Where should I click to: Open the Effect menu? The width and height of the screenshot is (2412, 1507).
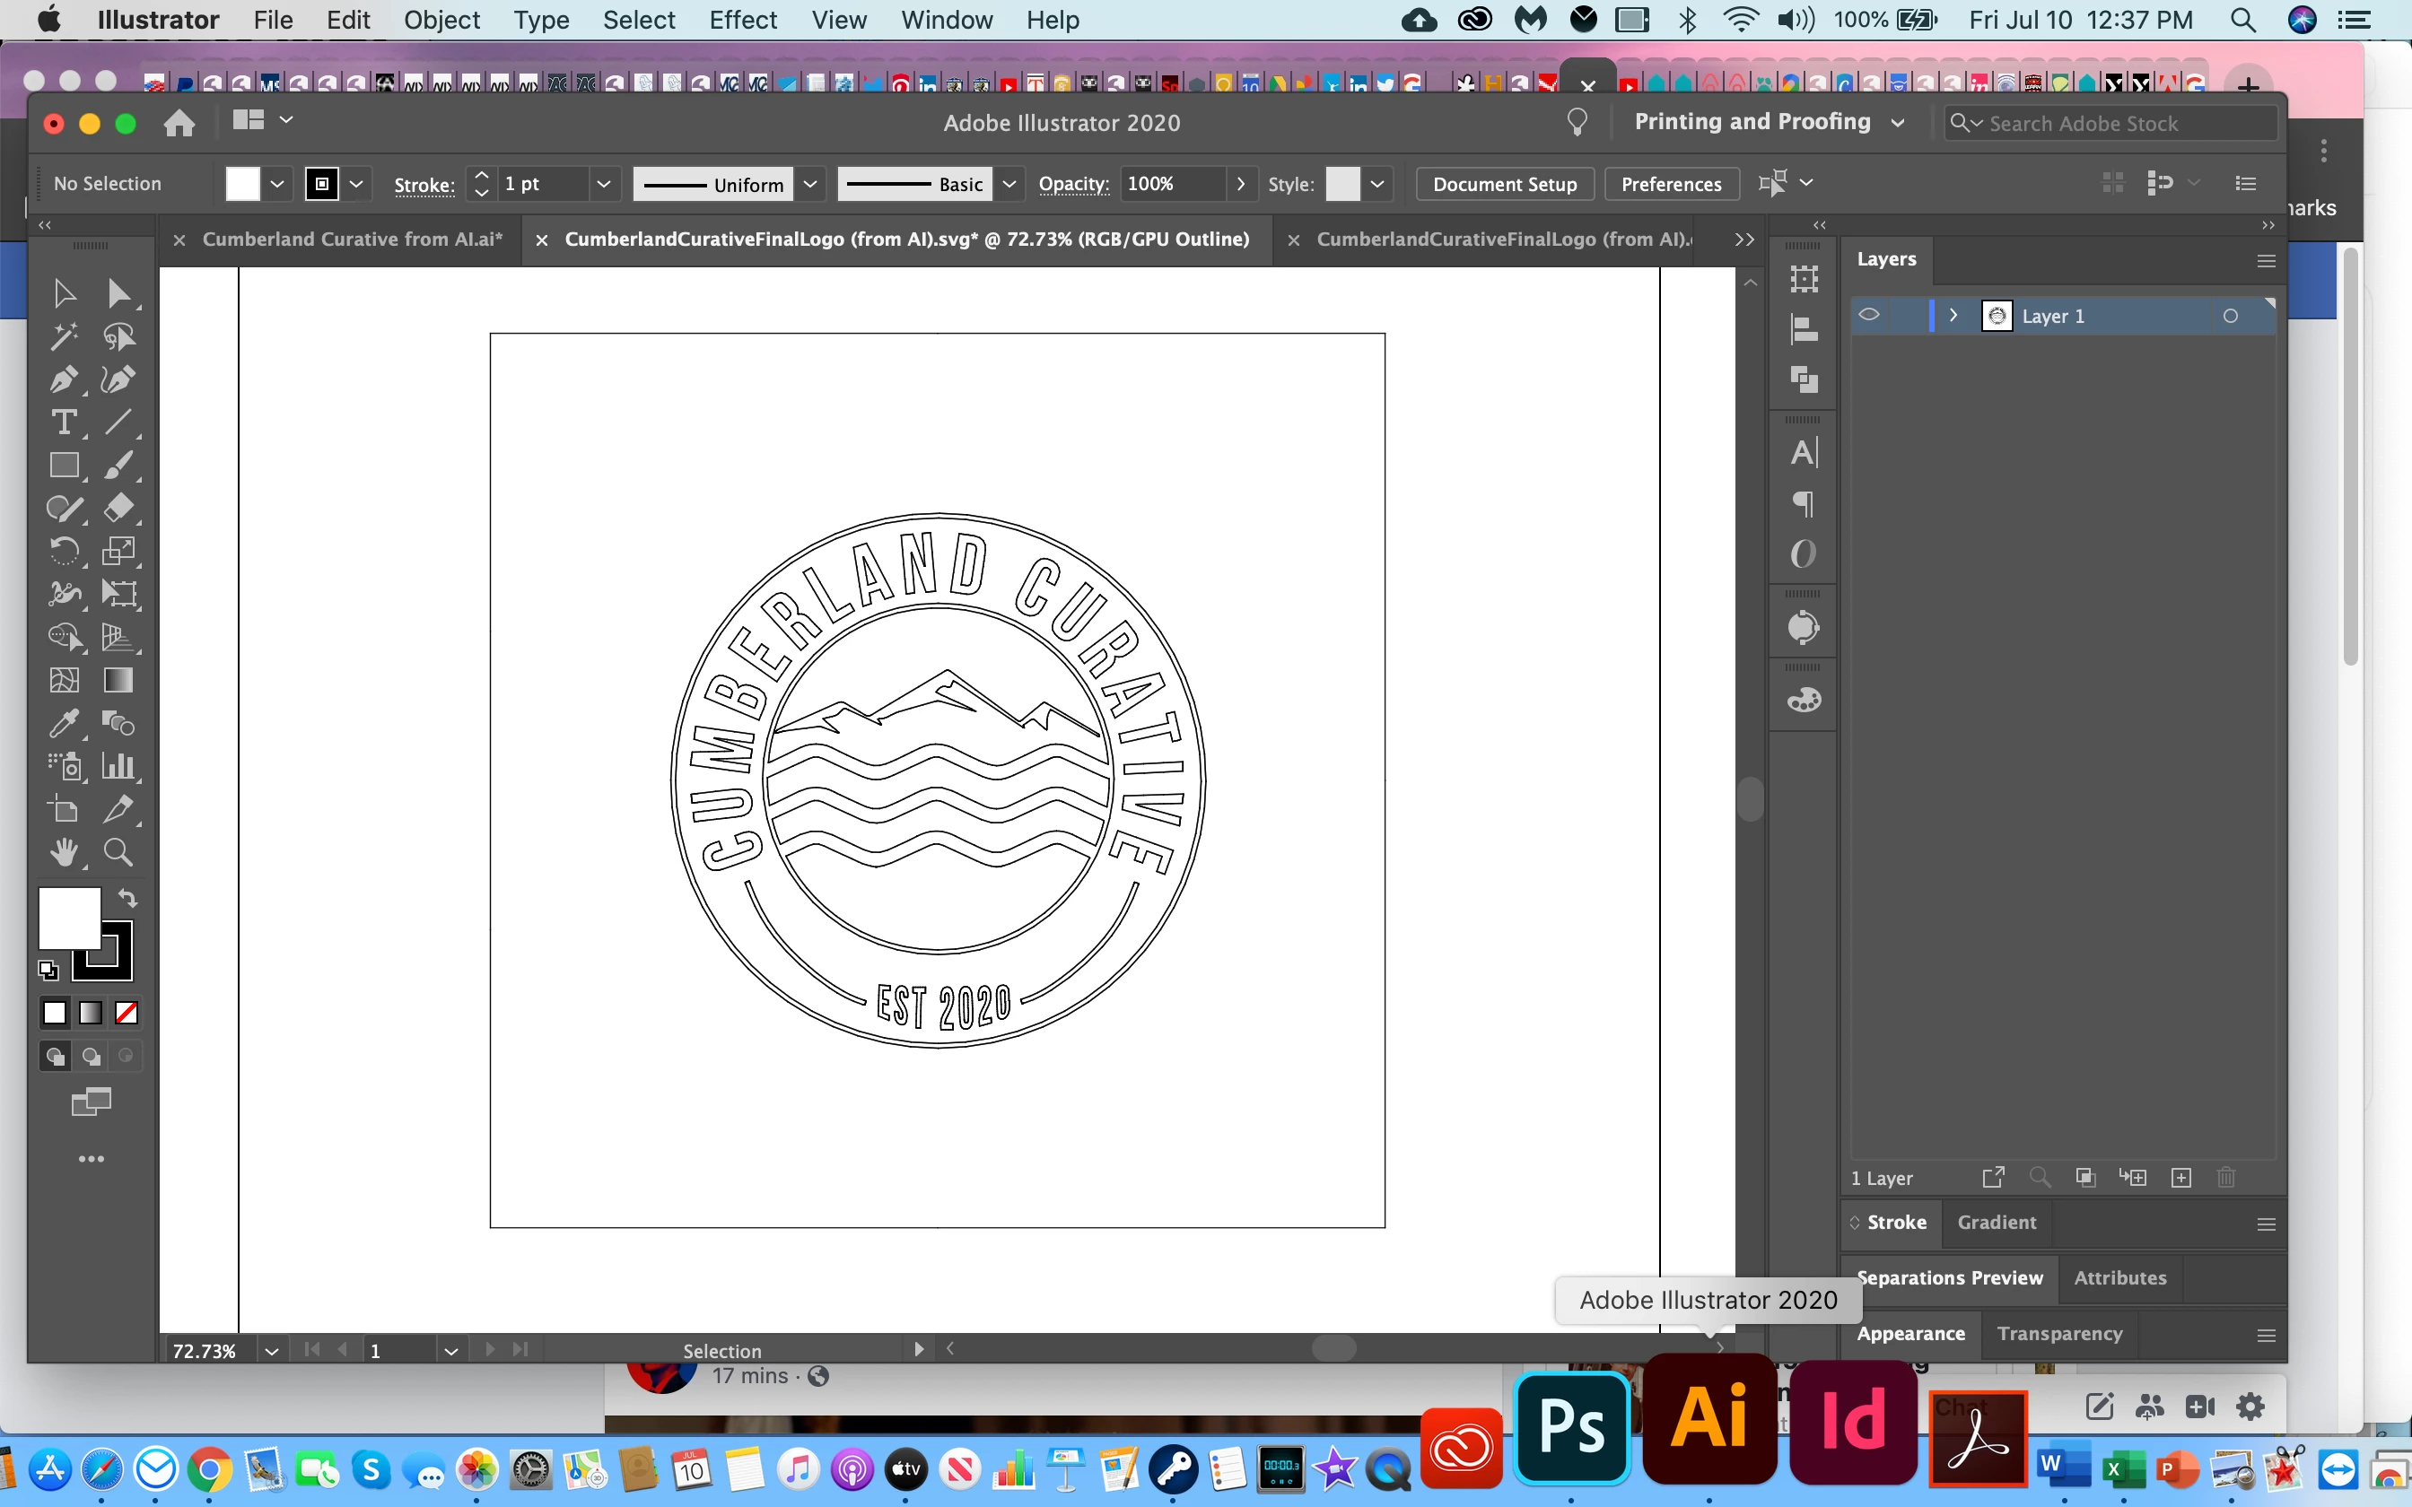743,20
